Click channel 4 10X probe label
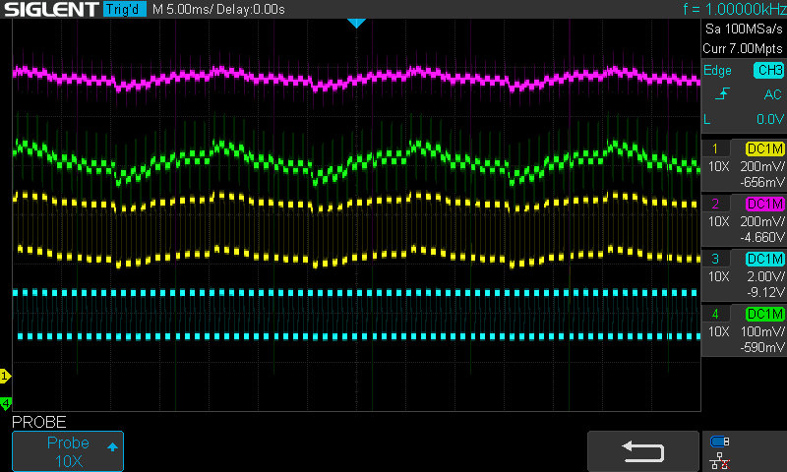787x472 pixels. tap(718, 332)
